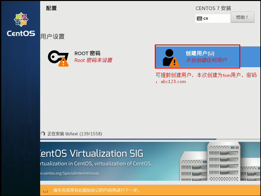The width and height of the screenshot is (261, 196).
Task: Click the create user person icon
Action: [x=171, y=58]
